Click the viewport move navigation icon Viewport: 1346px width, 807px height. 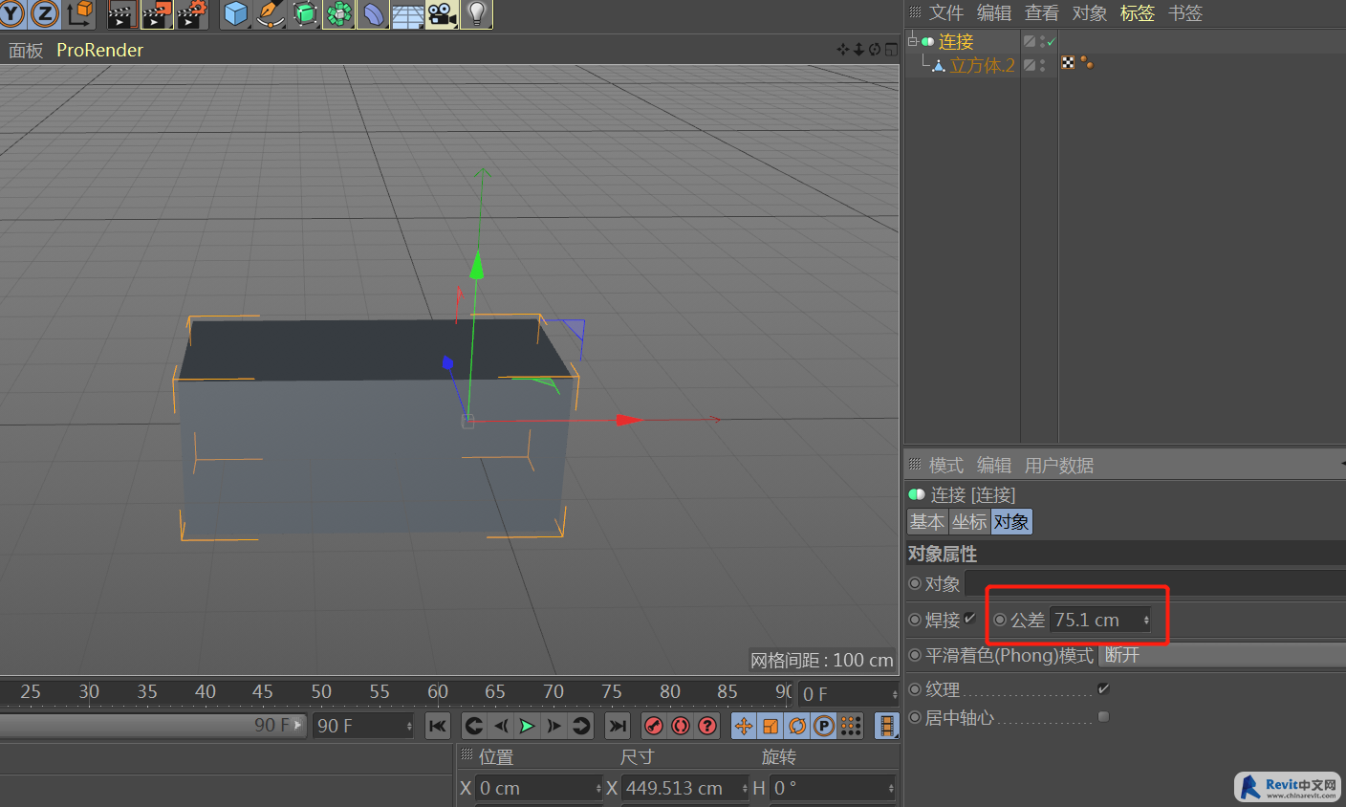pos(842,50)
